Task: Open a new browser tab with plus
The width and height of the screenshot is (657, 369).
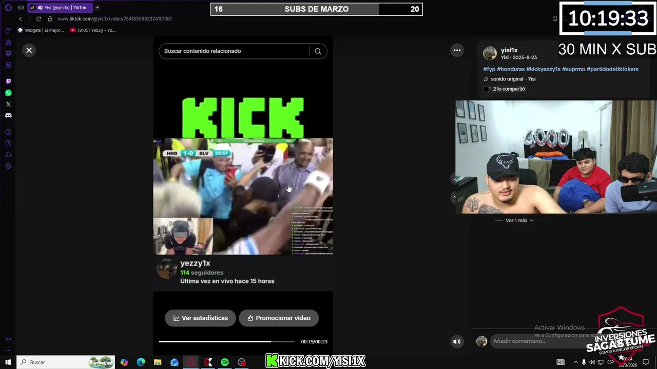Action: [97, 8]
